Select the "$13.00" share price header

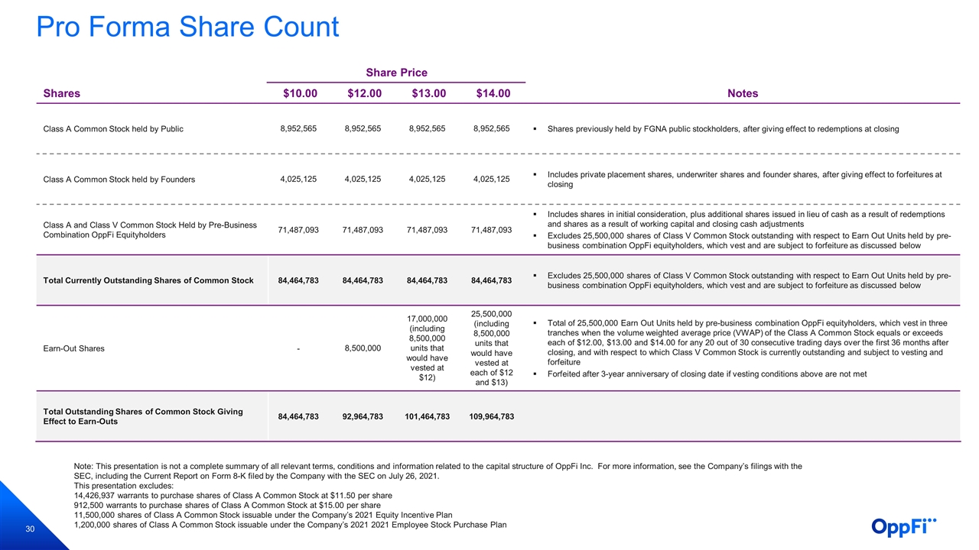click(428, 93)
